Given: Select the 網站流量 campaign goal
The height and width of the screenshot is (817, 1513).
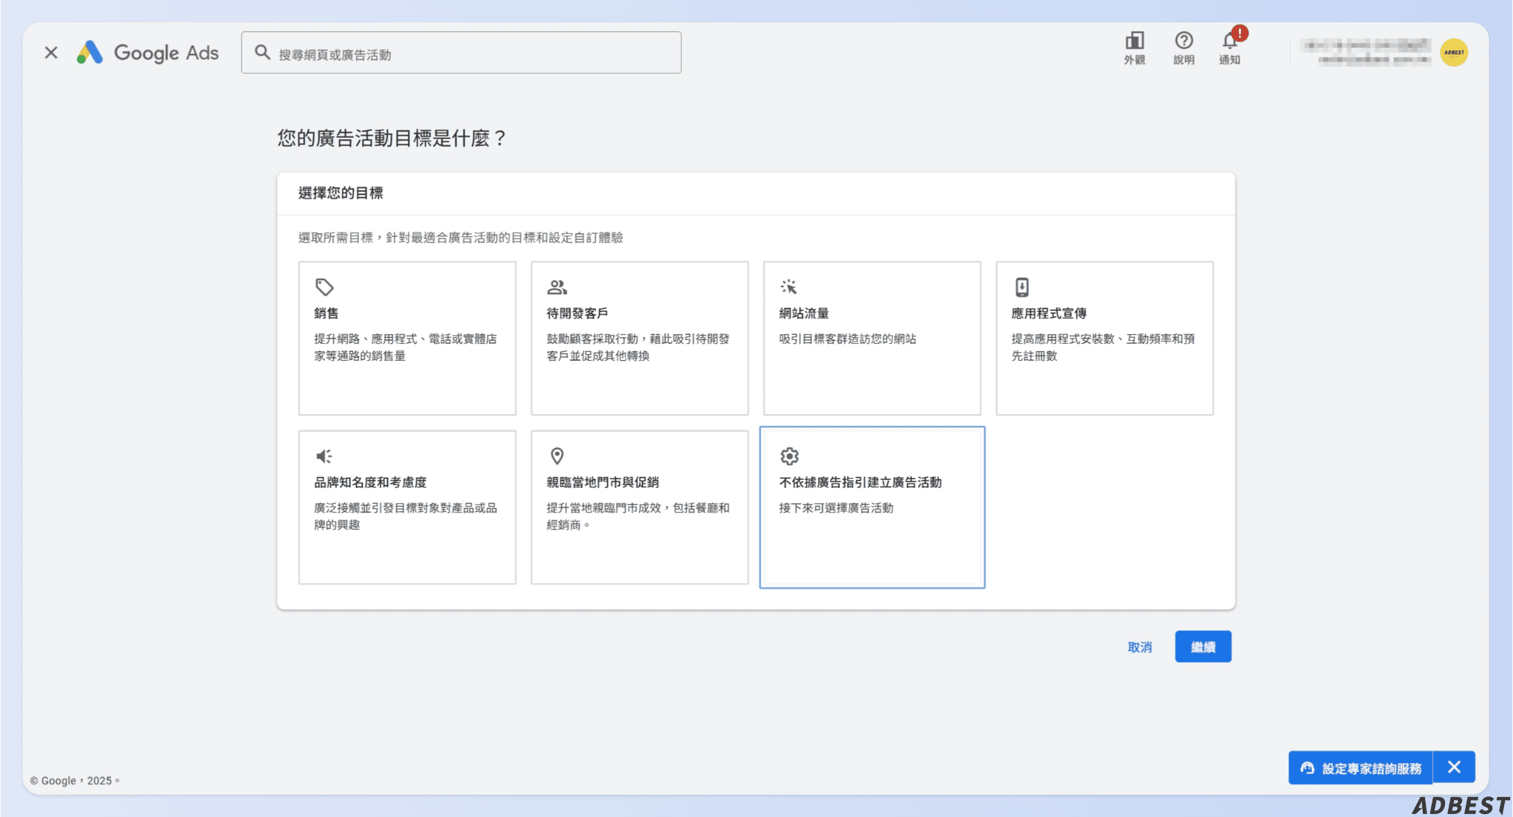Looking at the screenshot, I should point(872,338).
